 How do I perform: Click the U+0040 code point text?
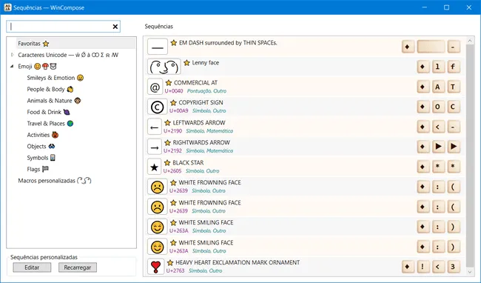tap(174, 91)
